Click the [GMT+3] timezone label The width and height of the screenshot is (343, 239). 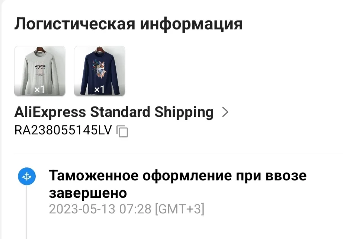(x=180, y=209)
